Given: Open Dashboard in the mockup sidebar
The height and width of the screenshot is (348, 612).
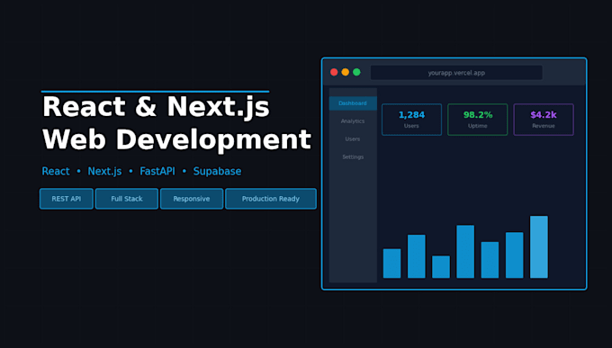Looking at the screenshot, I should point(353,103).
